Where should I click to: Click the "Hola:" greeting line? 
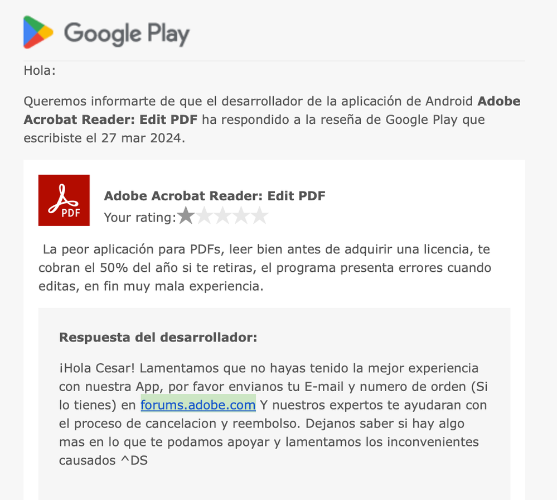(x=40, y=70)
